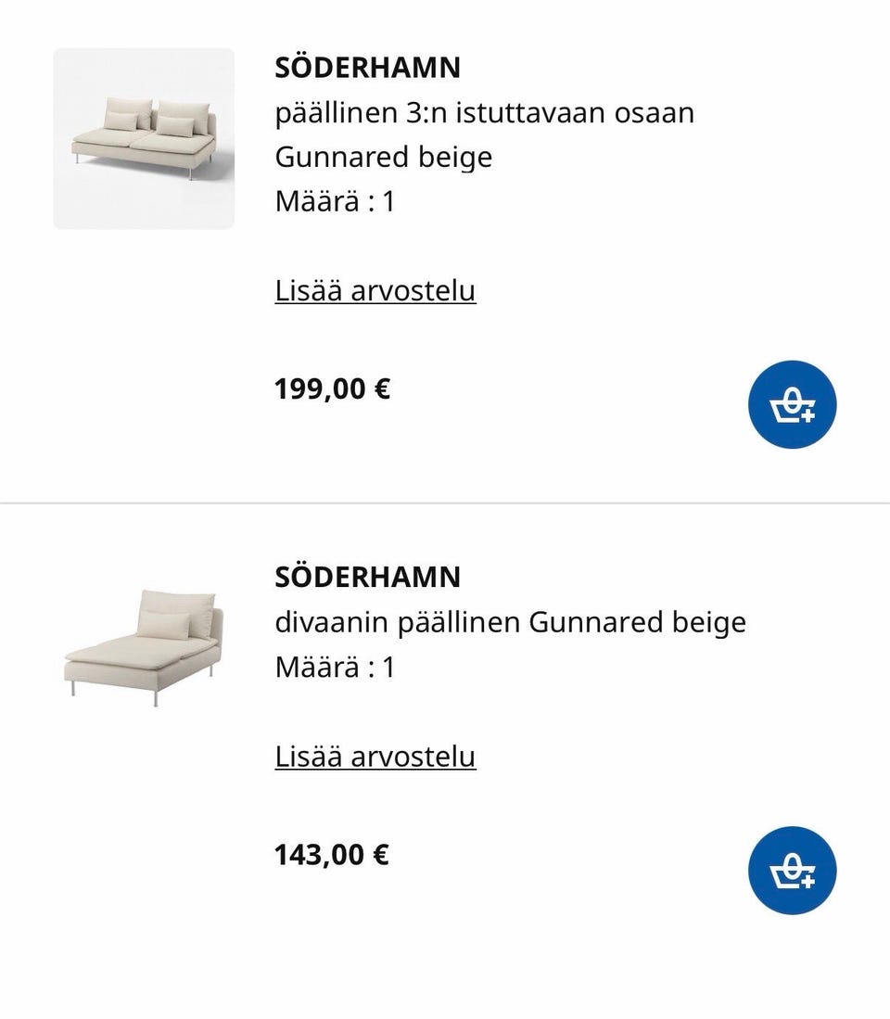Click 'Määrä : 1' of divaani cover
This screenshot has height=1019, width=890.
336,668
